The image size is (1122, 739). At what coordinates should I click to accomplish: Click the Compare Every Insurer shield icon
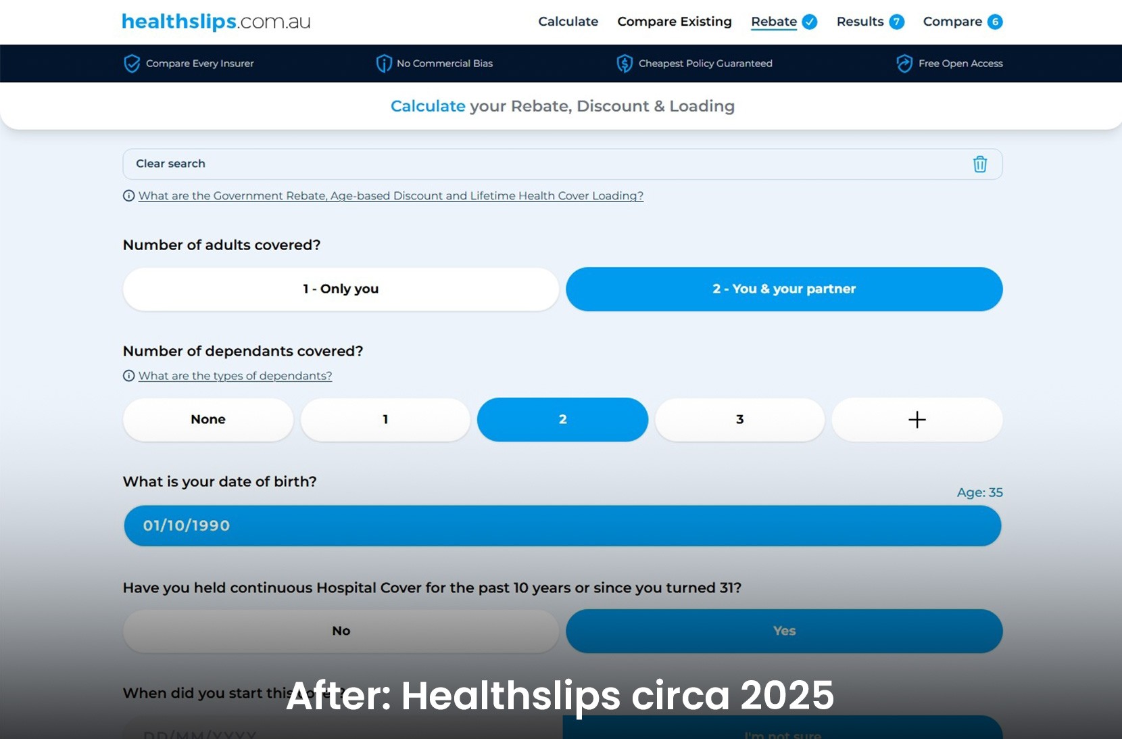[x=132, y=64]
